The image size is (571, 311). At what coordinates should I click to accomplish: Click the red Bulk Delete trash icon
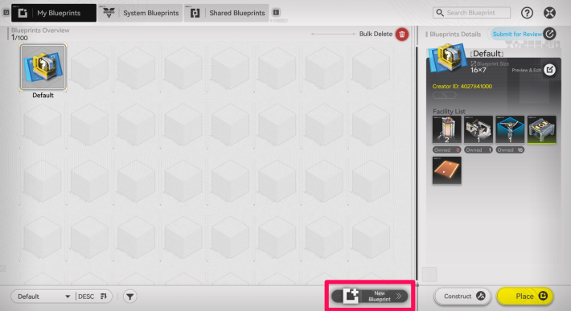[x=402, y=35]
